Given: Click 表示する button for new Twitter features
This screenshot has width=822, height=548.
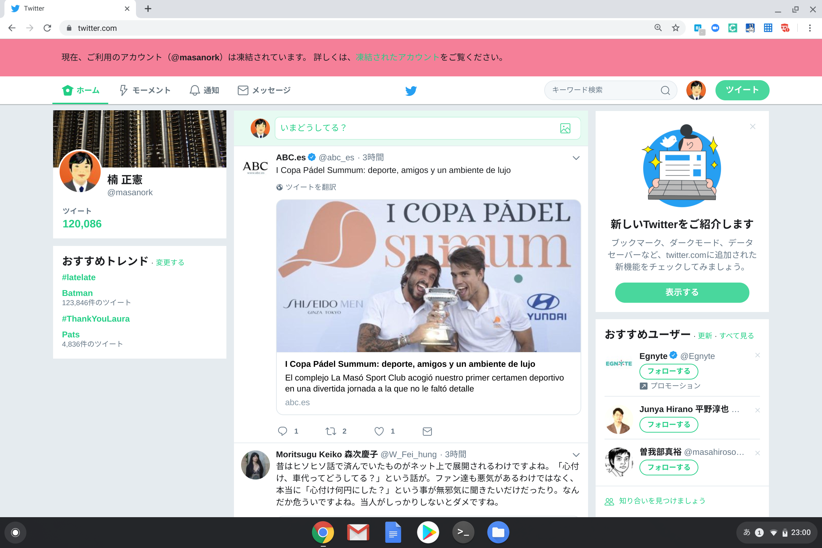Looking at the screenshot, I should point(681,292).
